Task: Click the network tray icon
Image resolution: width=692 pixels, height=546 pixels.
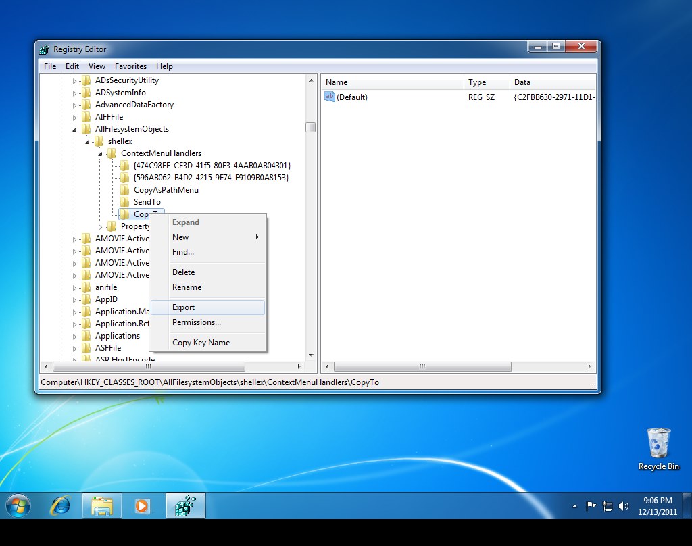Action: click(x=608, y=506)
